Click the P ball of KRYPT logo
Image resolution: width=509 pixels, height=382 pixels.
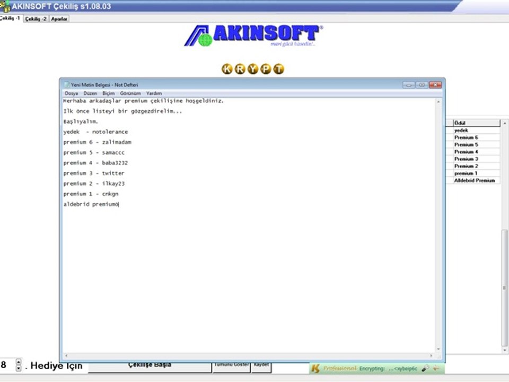pos(266,69)
